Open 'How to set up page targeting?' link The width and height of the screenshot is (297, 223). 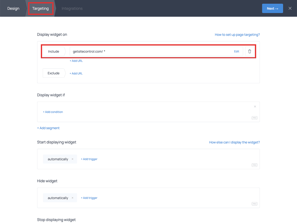237,35
